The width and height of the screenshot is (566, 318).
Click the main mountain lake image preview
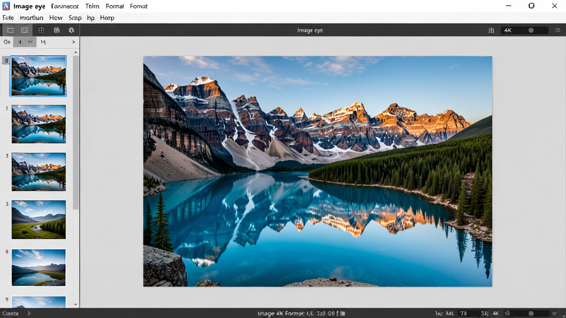point(318,171)
